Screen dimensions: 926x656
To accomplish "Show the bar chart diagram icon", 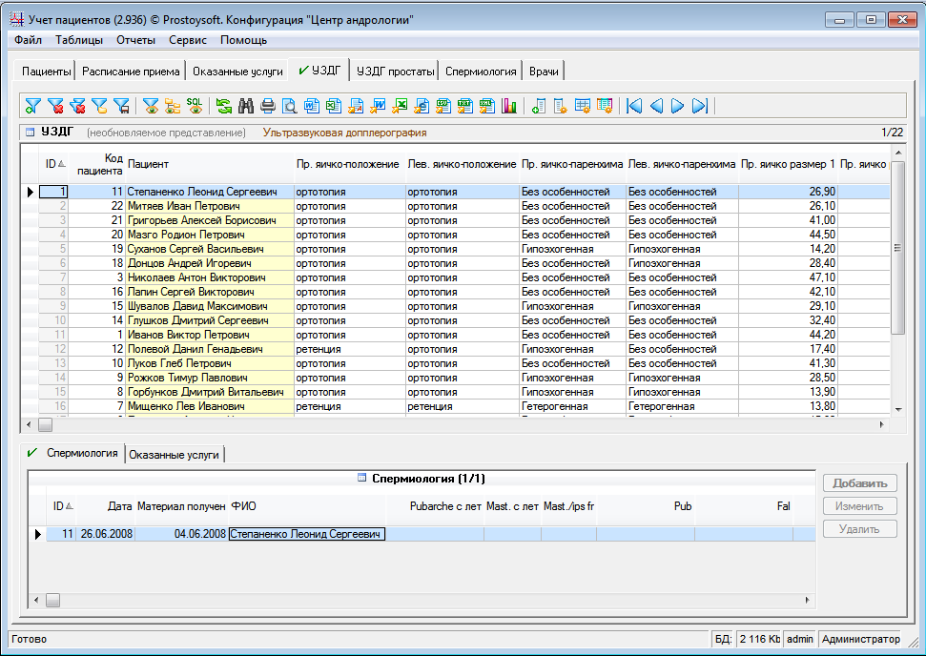I will tap(509, 106).
